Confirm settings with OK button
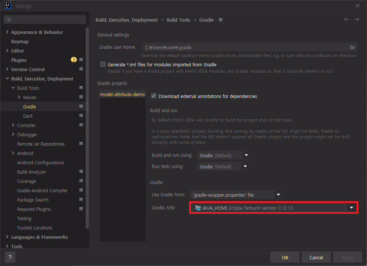This screenshot has width=367, height=266. point(285,257)
